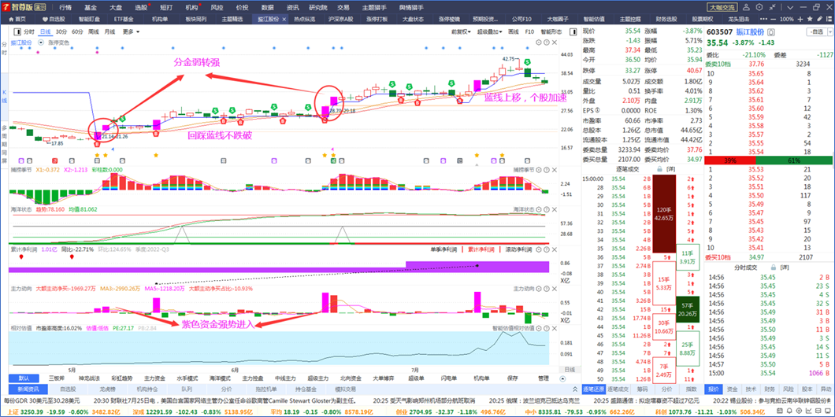Viewport: 835px width, 417px height.
Task: Open the 更多 periods dropdown
Action: pyautogui.click(x=131, y=32)
